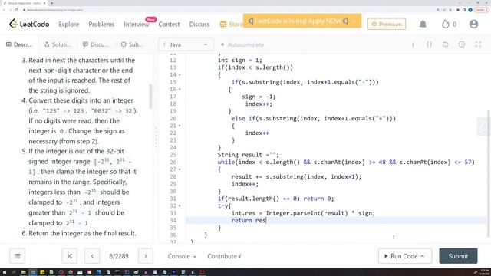491x276 pixels.
Task: Click the code editor vertical scrollbar
Action: [x=488, y=174]
